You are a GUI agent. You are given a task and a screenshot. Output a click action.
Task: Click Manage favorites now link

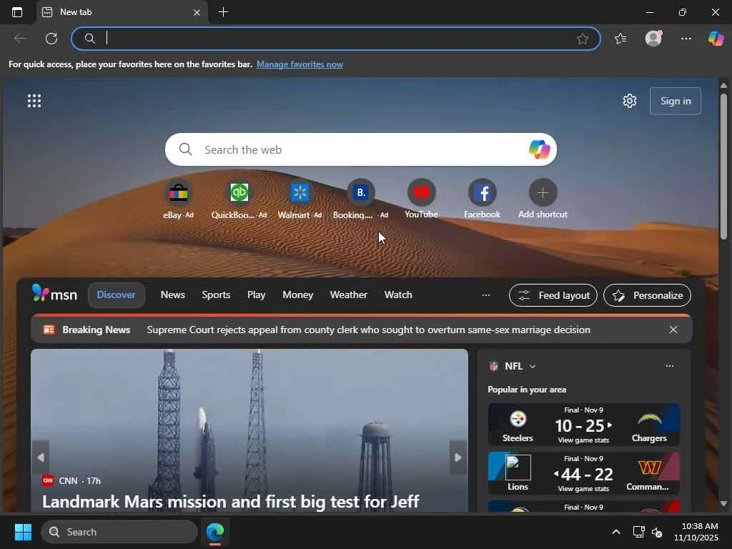coord(300,64)
